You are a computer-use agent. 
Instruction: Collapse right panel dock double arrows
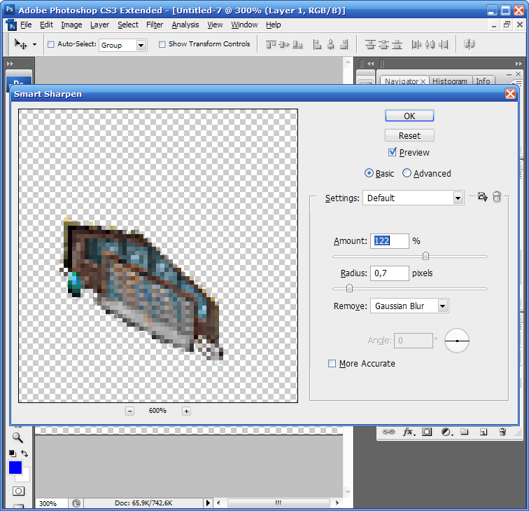click(519, 64)
